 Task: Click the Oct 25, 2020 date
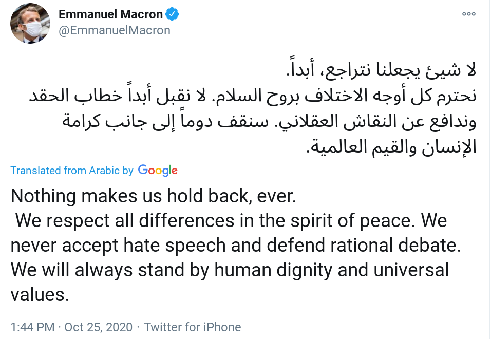99,327
